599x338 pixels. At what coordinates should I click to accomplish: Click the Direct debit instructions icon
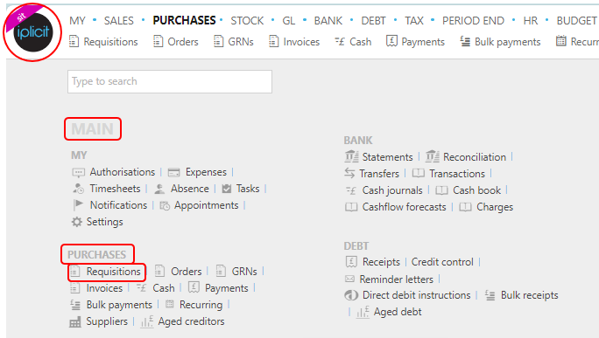[351, 295]
